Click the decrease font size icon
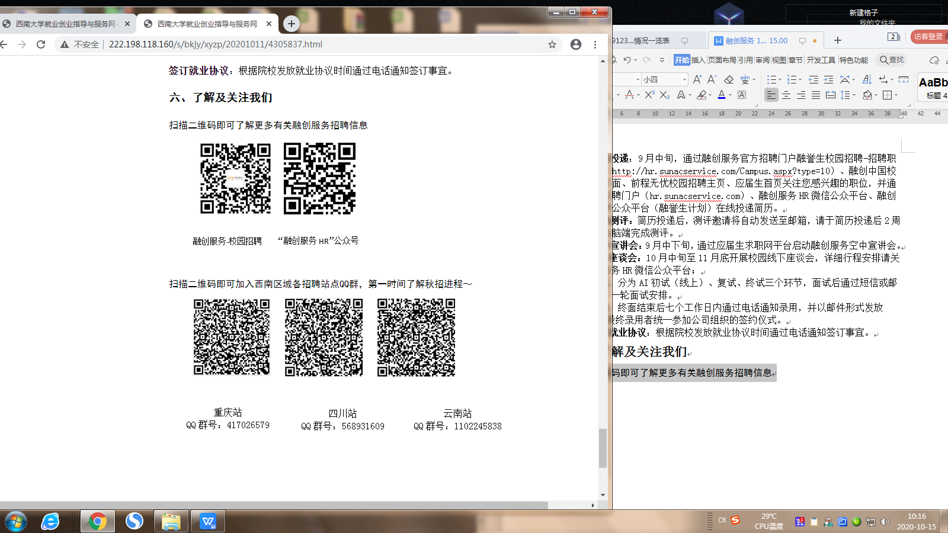This screenshot has height=533, width=948. click(712, 79)
